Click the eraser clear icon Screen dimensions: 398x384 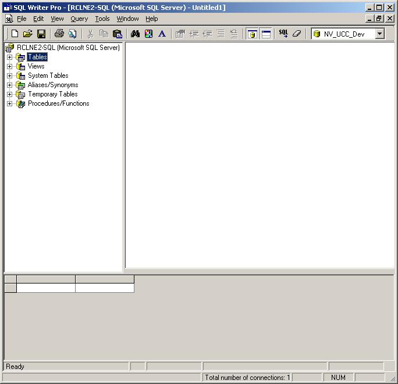point(297,34)
